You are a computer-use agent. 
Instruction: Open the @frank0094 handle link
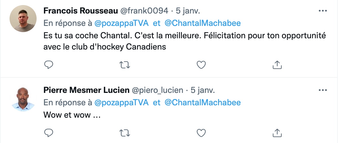tap(144, 11)
